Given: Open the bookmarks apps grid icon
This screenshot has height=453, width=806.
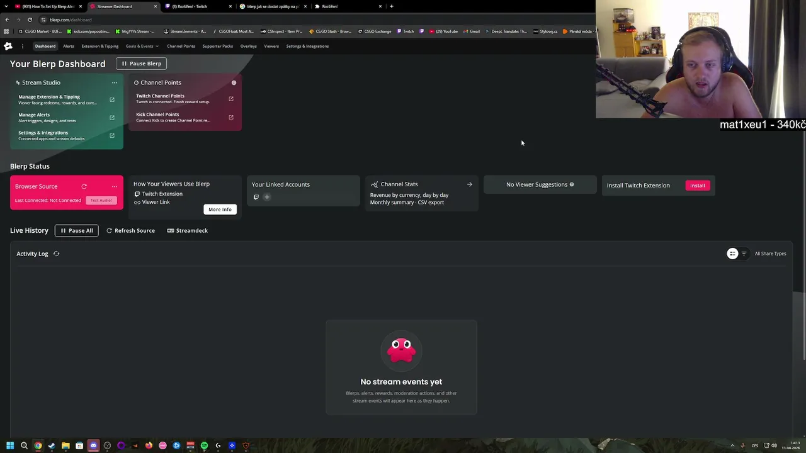Looking at the screenshot, I should (6, 31).
